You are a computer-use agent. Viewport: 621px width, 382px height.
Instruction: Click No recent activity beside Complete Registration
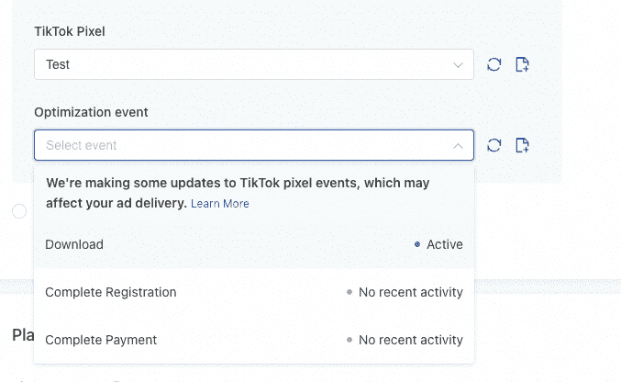405,292
